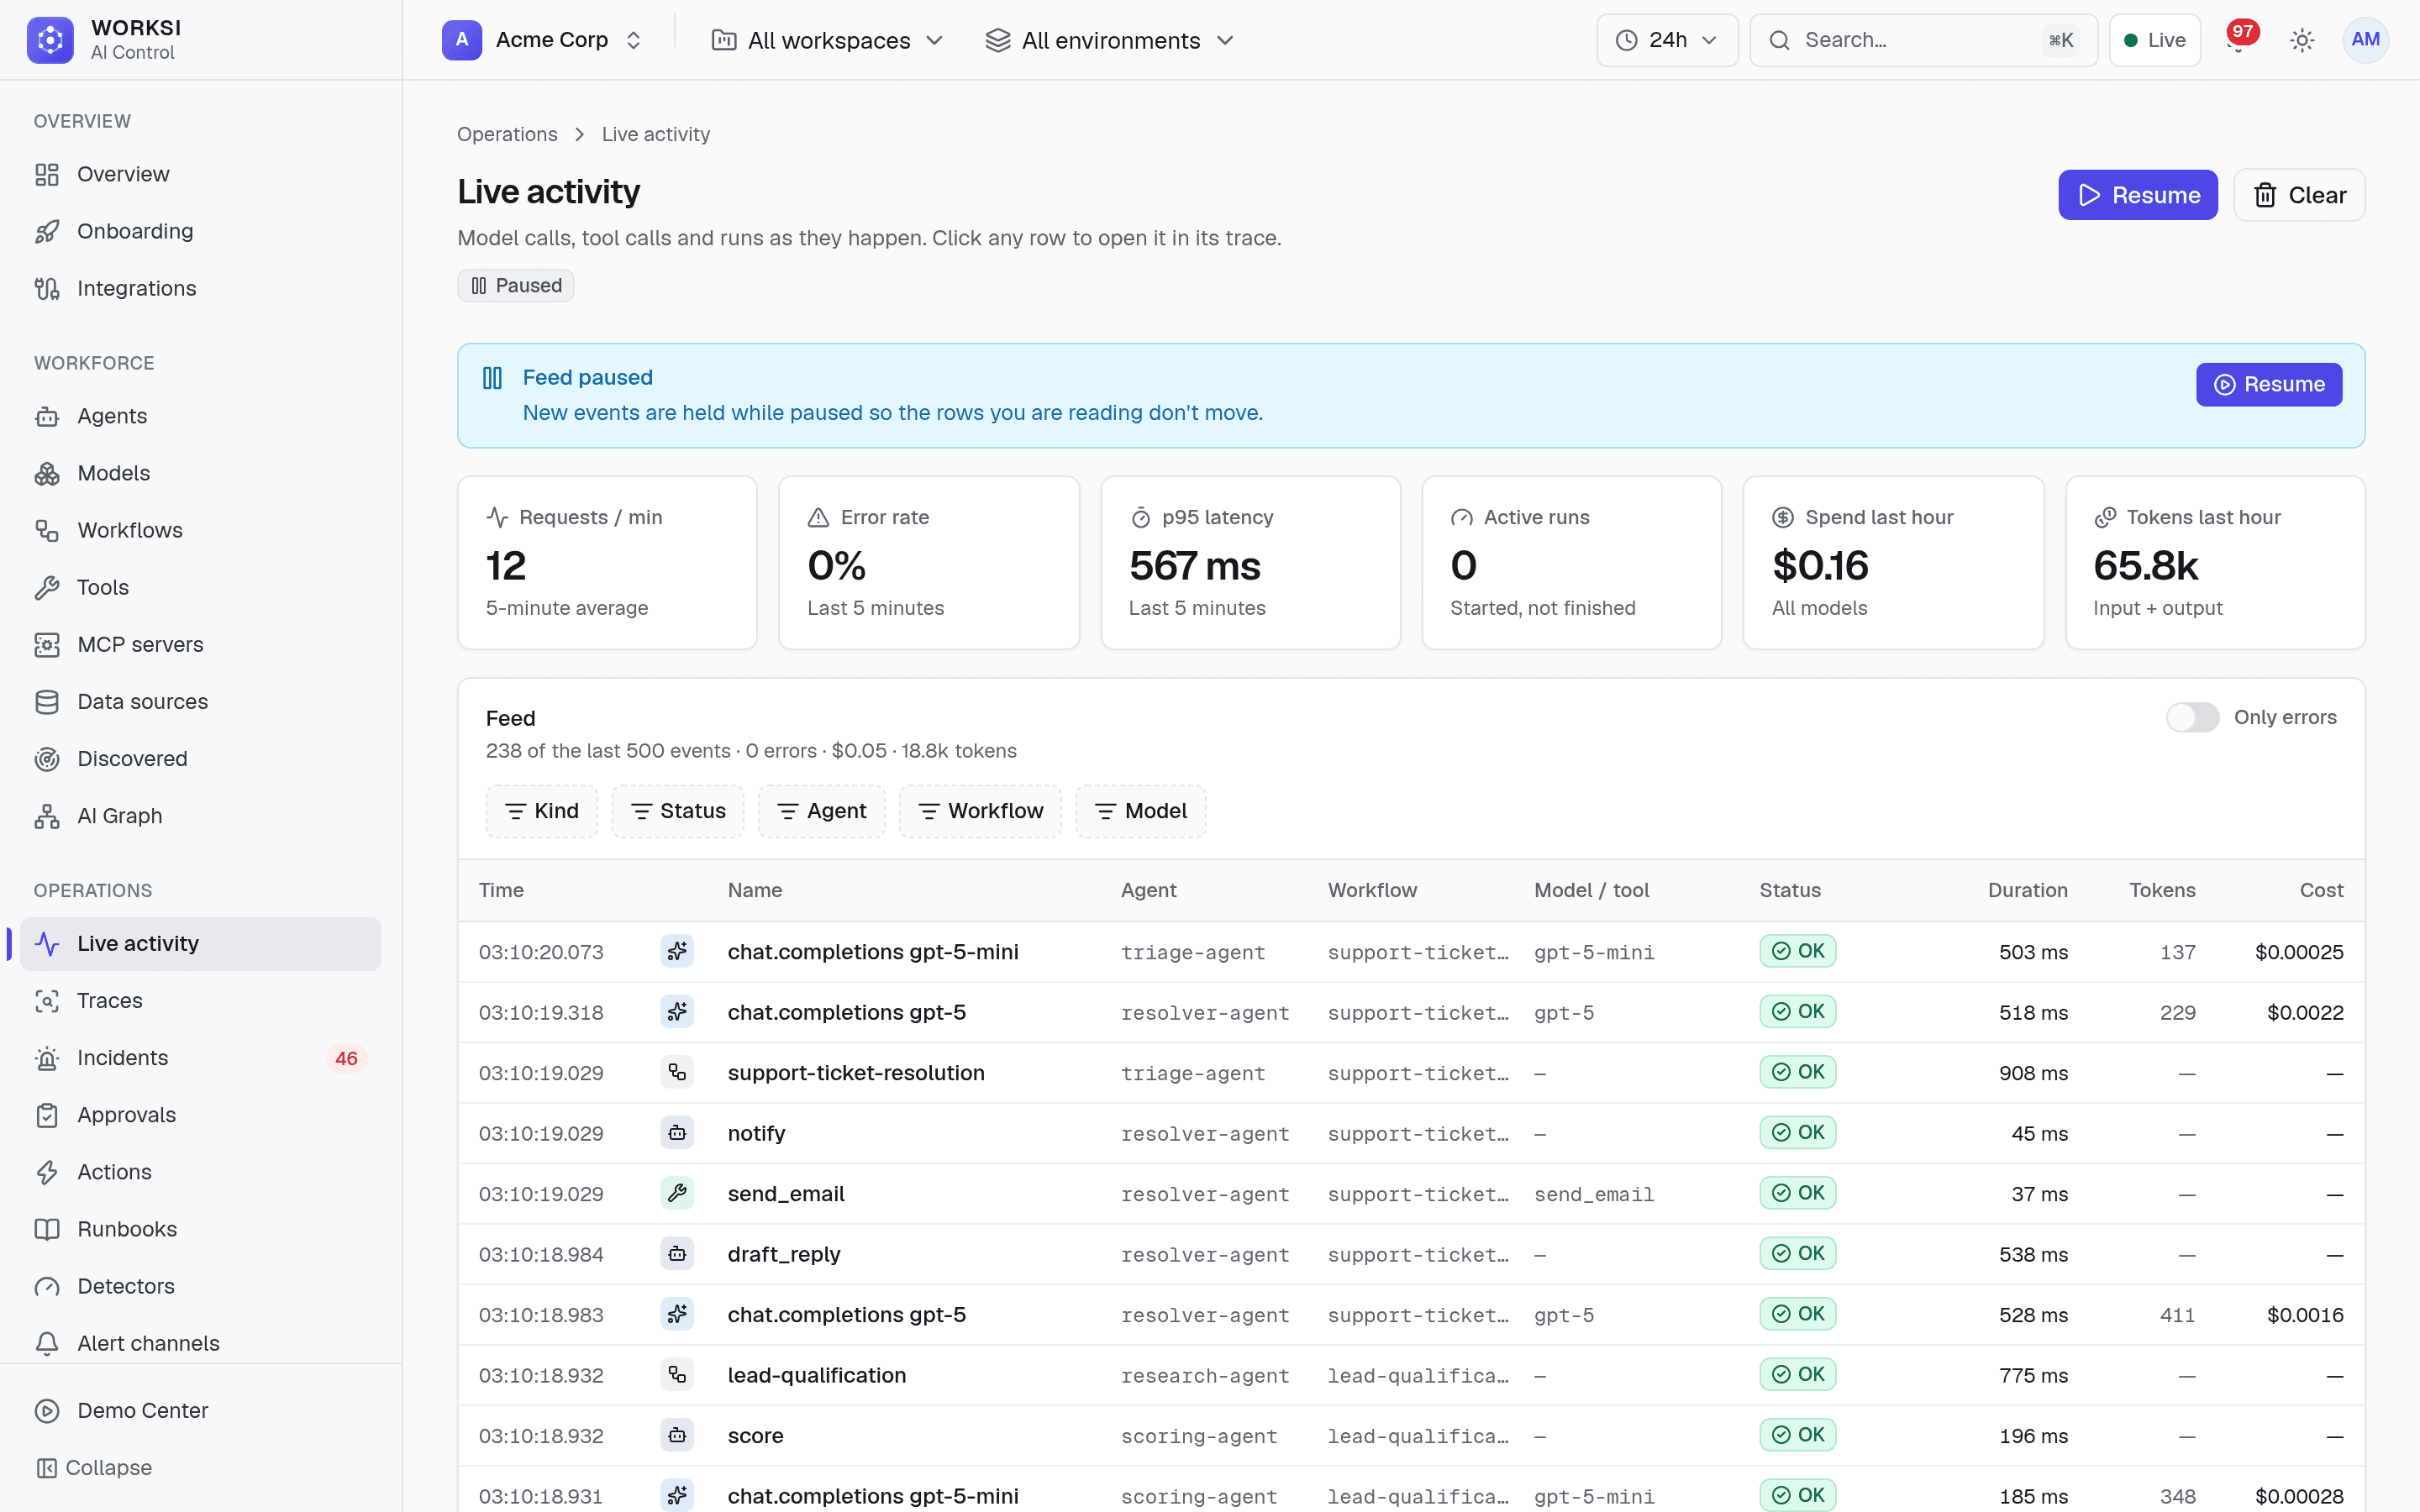Open Incidents with 46 badge
The image size is (2420, 1512).
click(x=200, y=1058)
